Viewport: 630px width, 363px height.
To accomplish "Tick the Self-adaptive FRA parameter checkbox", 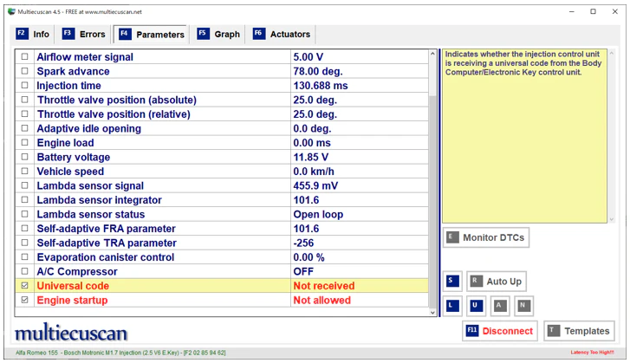I will (25, 229).
